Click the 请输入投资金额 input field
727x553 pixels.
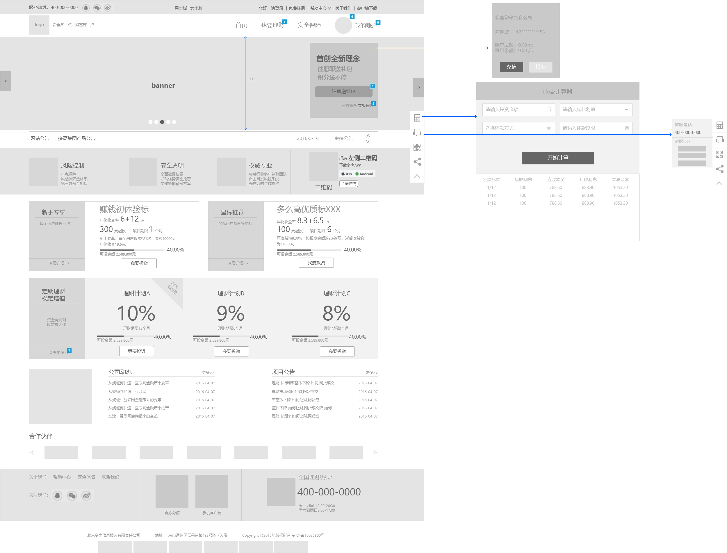[x=518, y=110]
